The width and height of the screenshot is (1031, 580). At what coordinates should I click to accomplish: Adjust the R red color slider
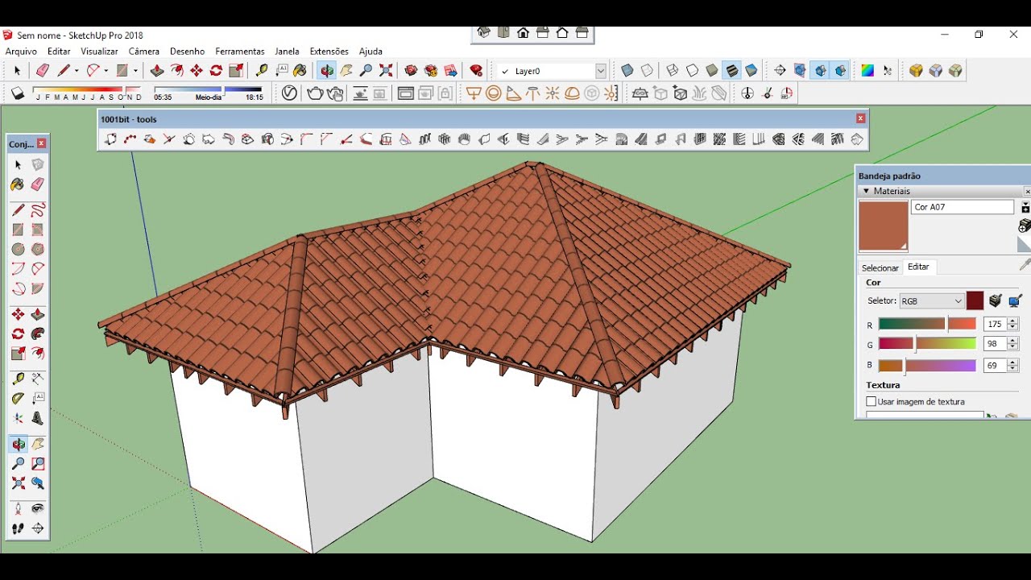pyautogui.click(x=927, y=324)
